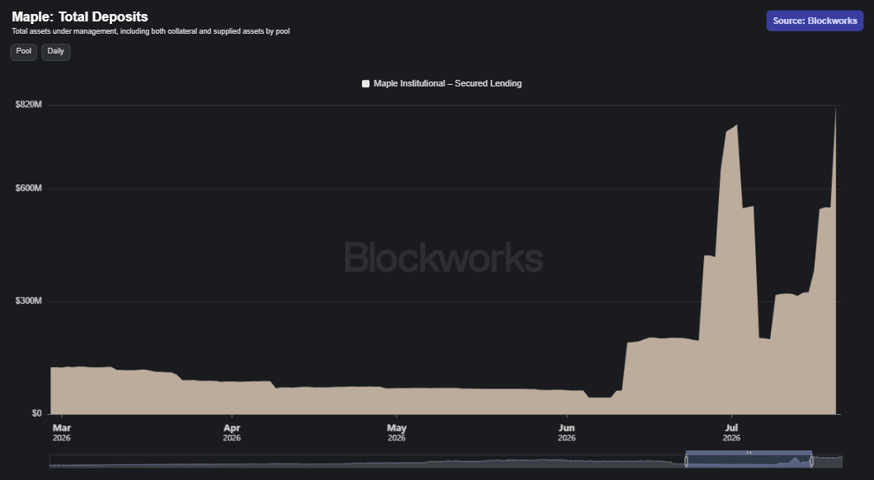Viewport: 874px width, 480px height.
Task: Click the Source: Blockworks button
Action: point(815,21)
